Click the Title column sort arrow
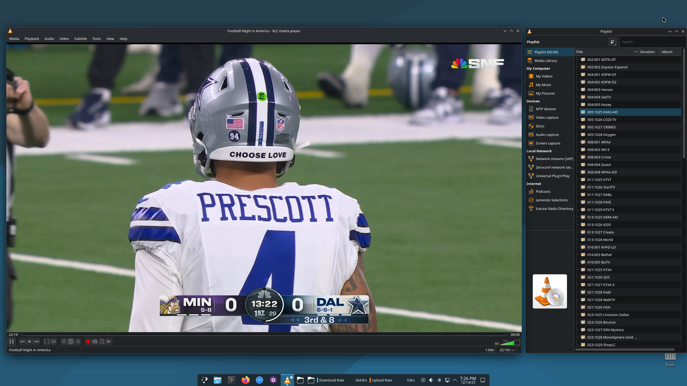687x386 pixels. [635, 52]
